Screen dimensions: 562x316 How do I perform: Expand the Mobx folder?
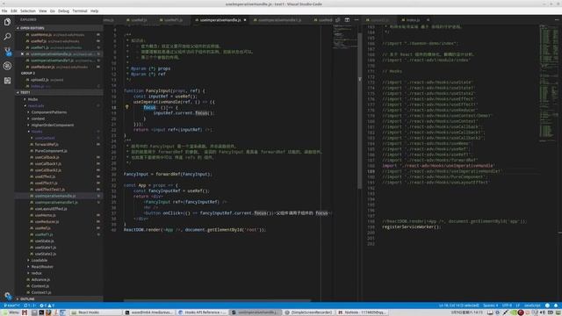click(32, 99)
